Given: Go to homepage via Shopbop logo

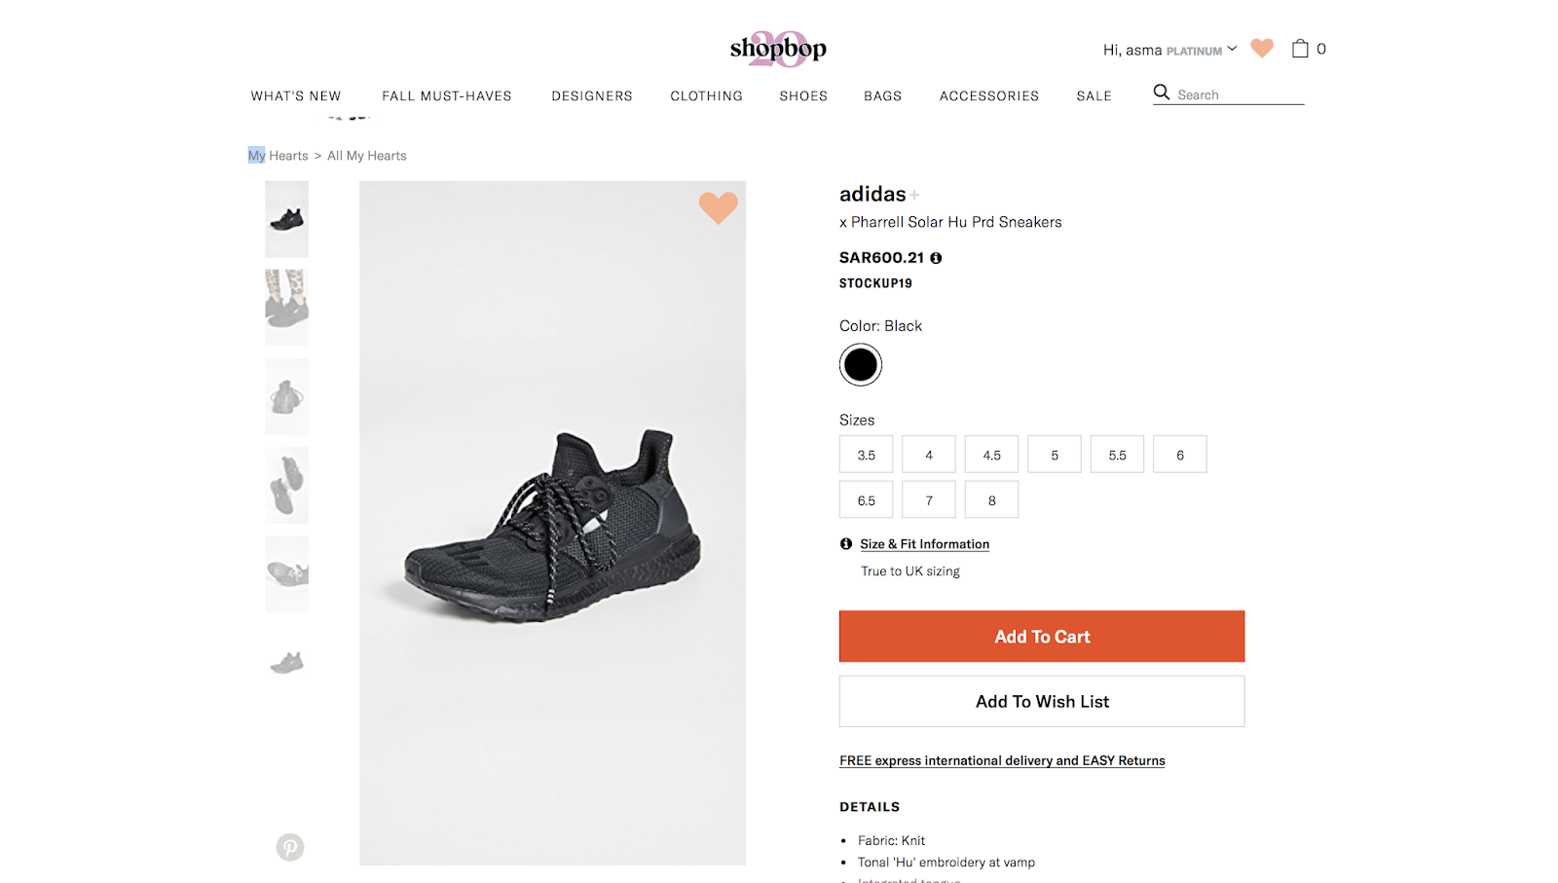Looking at the screenshot, I should coord(778,48).
